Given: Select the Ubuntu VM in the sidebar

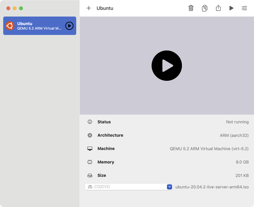Looking at the screenshot, I should (x=39, y=26).
